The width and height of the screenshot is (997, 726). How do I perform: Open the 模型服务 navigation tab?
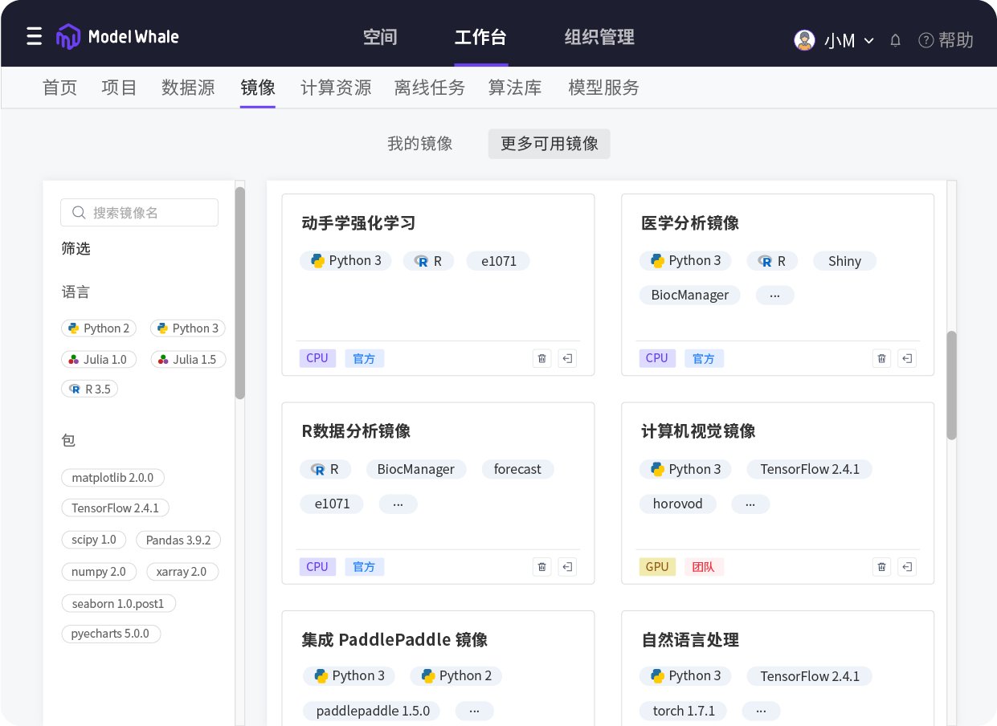tap(604, 88)
